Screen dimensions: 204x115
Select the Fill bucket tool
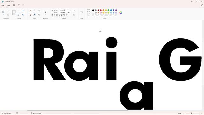pyautogui.click(x=35, y=11)
